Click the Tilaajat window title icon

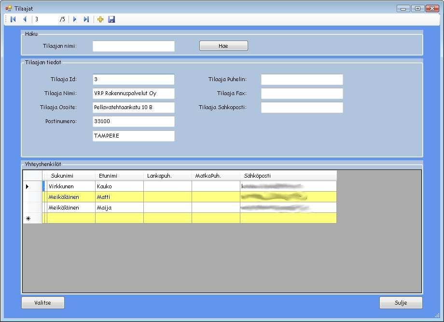pos(9,9)
